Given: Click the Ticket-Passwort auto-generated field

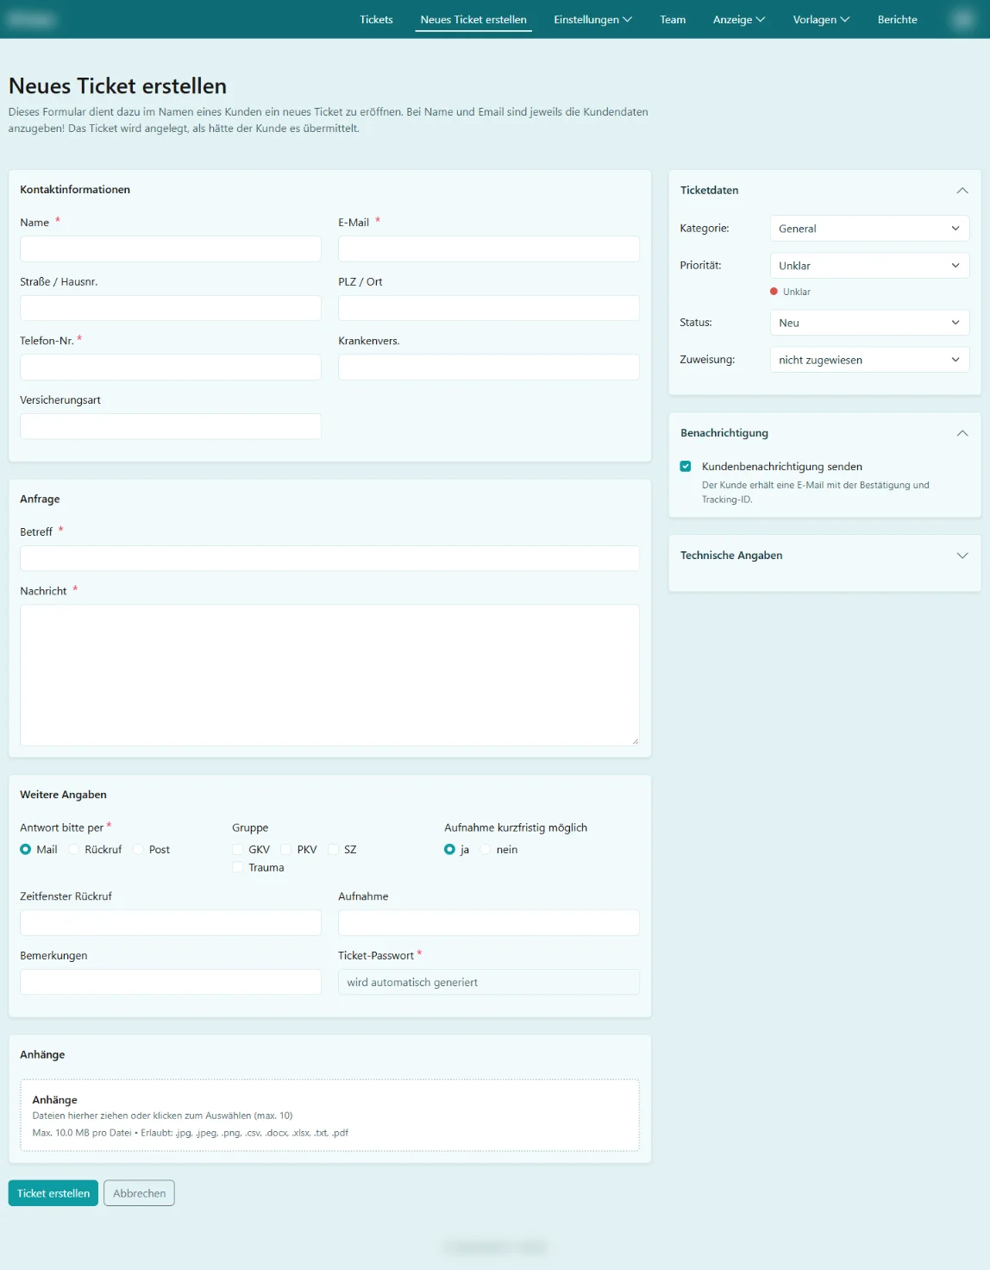Looking at the screenshot, I should [489, 982].
